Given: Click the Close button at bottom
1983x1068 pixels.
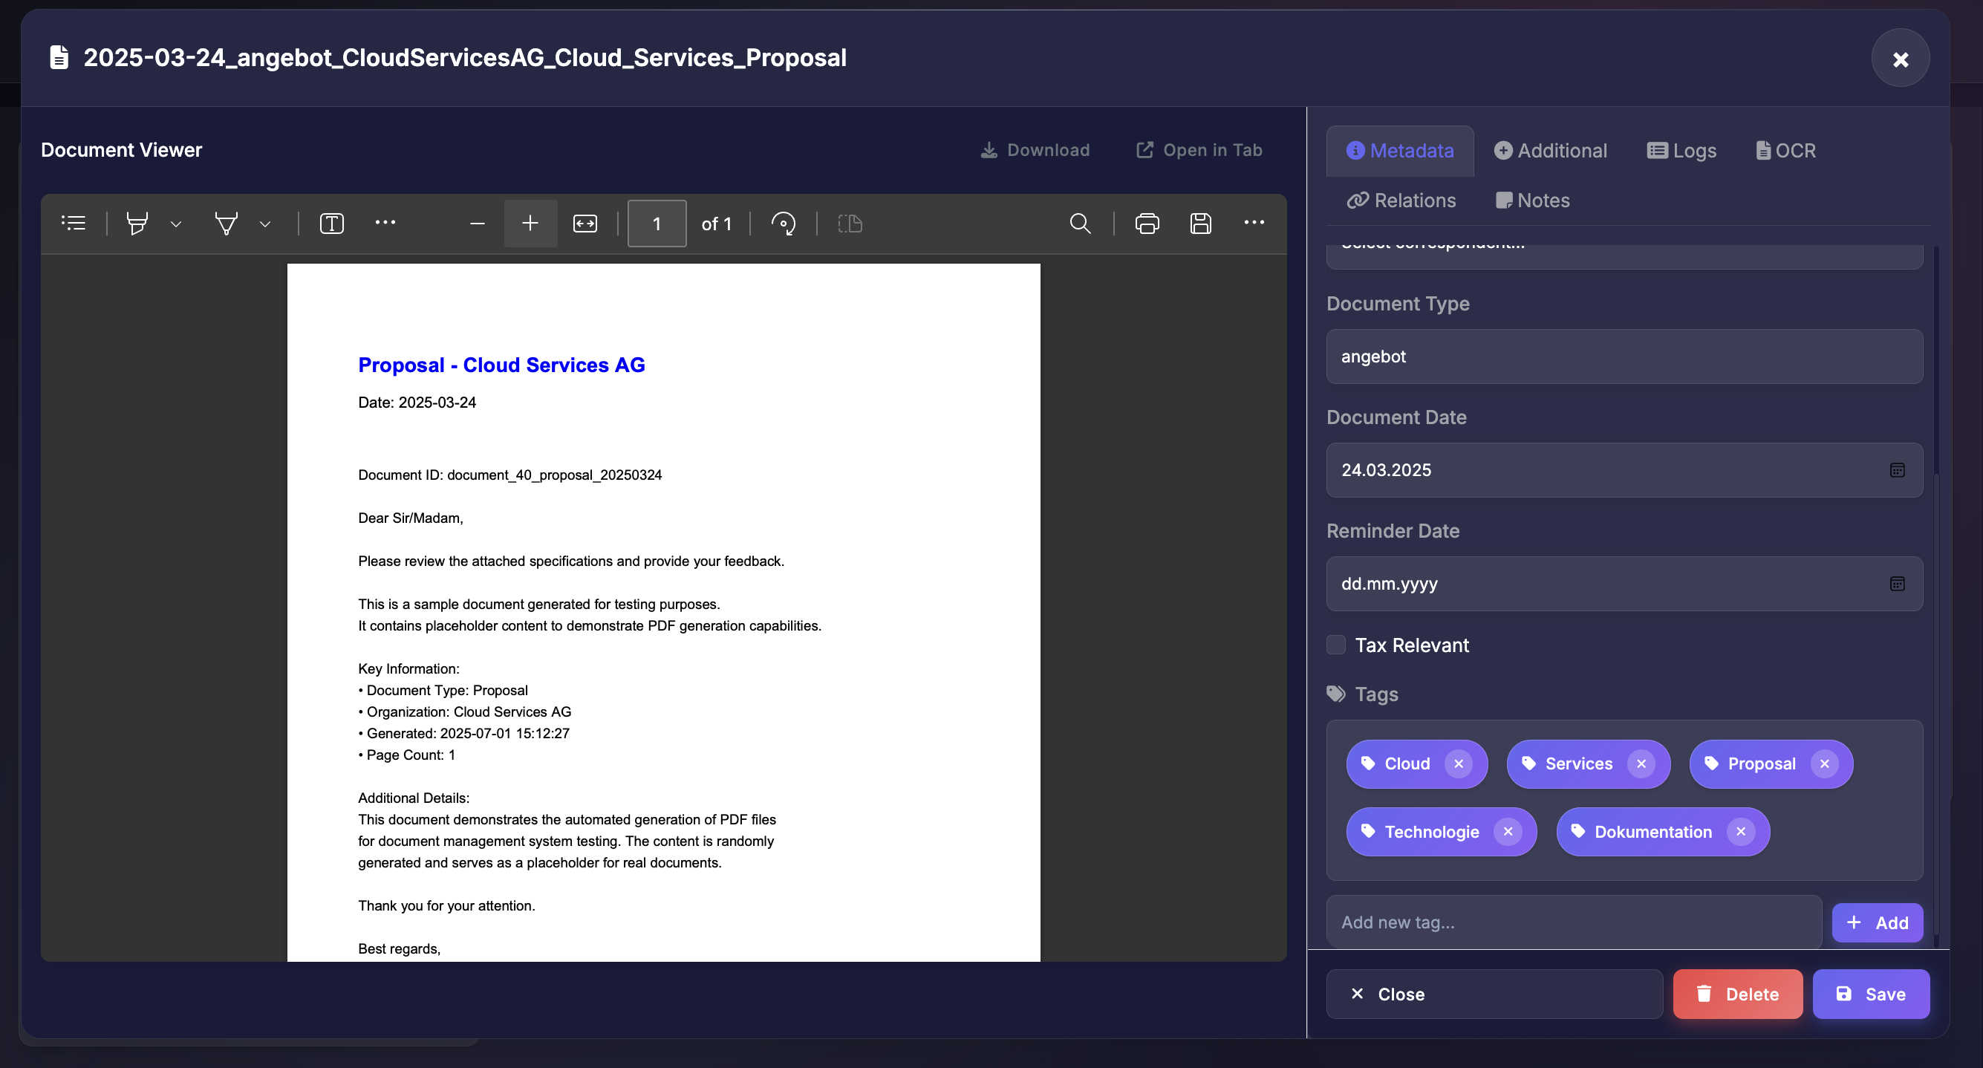Looking at the screenshot, I should 1494,994.
